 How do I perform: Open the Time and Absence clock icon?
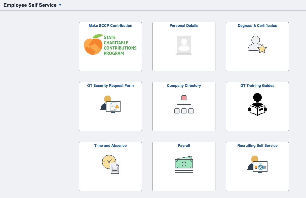(110, 164)
